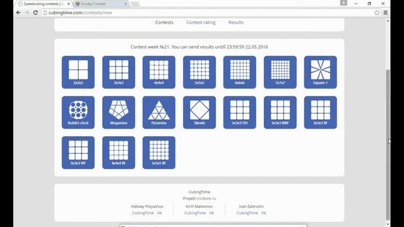Click the name 'Kirill Mamonov'
Viewport: 404px width, 227px height.
[x=199, y=206]
